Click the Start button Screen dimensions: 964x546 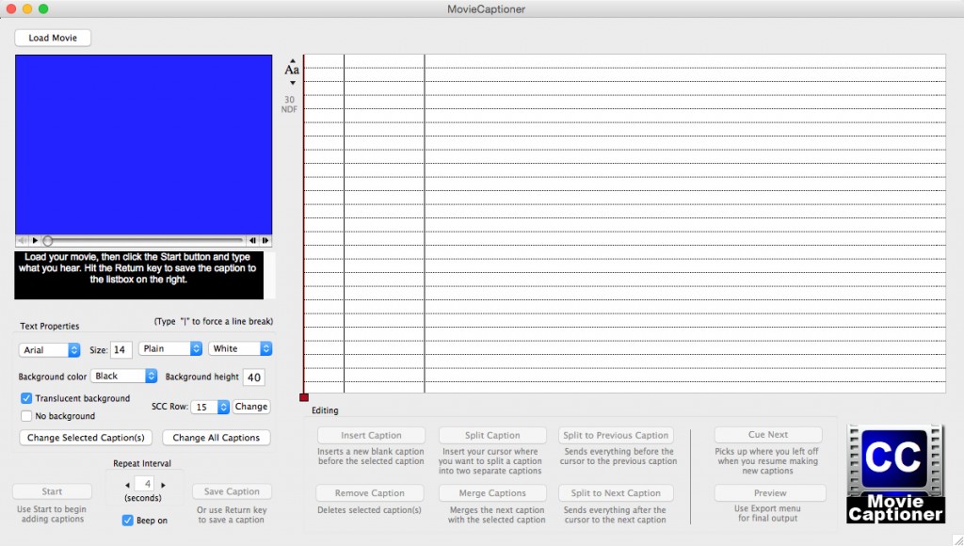click(x=53, y=491)
